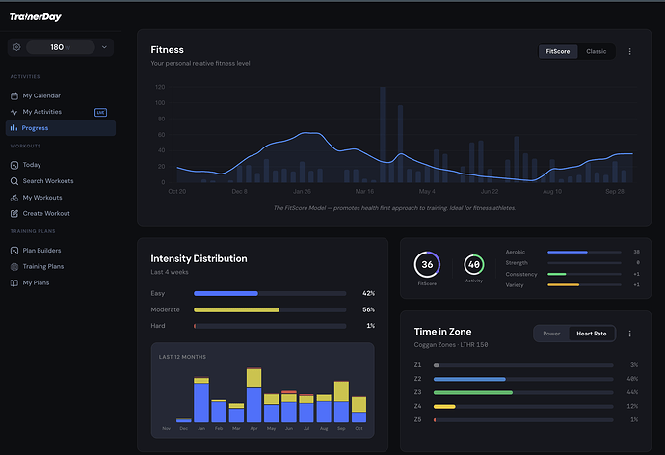
Task: Click the Jan column in Last 12 Months
Action: 201,400
